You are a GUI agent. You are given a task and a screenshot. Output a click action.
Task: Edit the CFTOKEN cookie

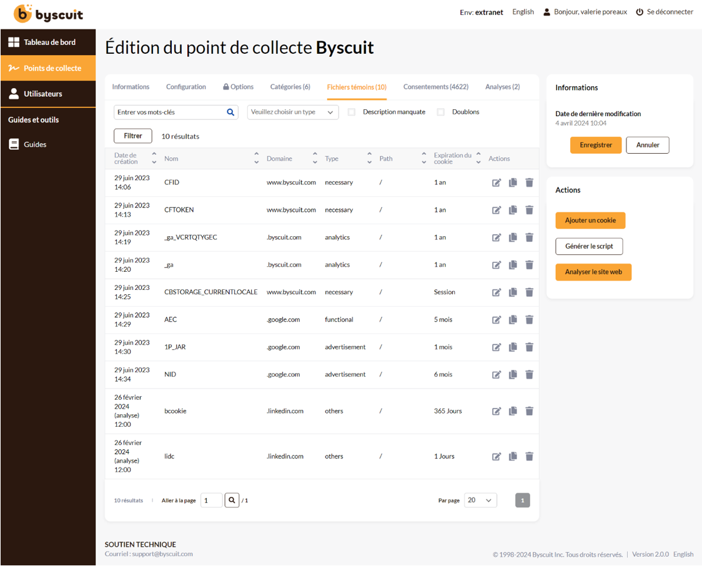(x=497, y=210)
